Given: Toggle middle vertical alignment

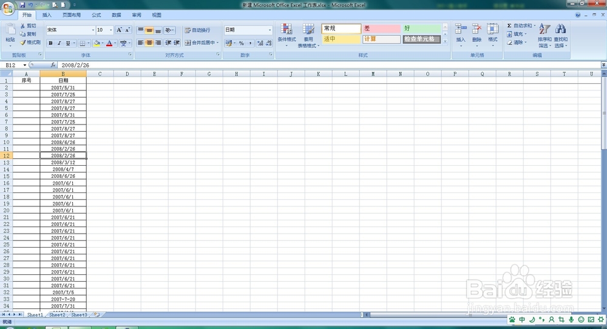Looking at the screenshot, I should 149,30.
